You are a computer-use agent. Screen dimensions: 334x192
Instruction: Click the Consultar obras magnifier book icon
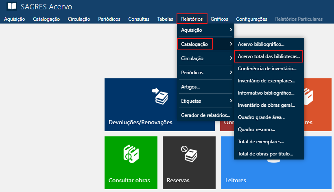131,154
